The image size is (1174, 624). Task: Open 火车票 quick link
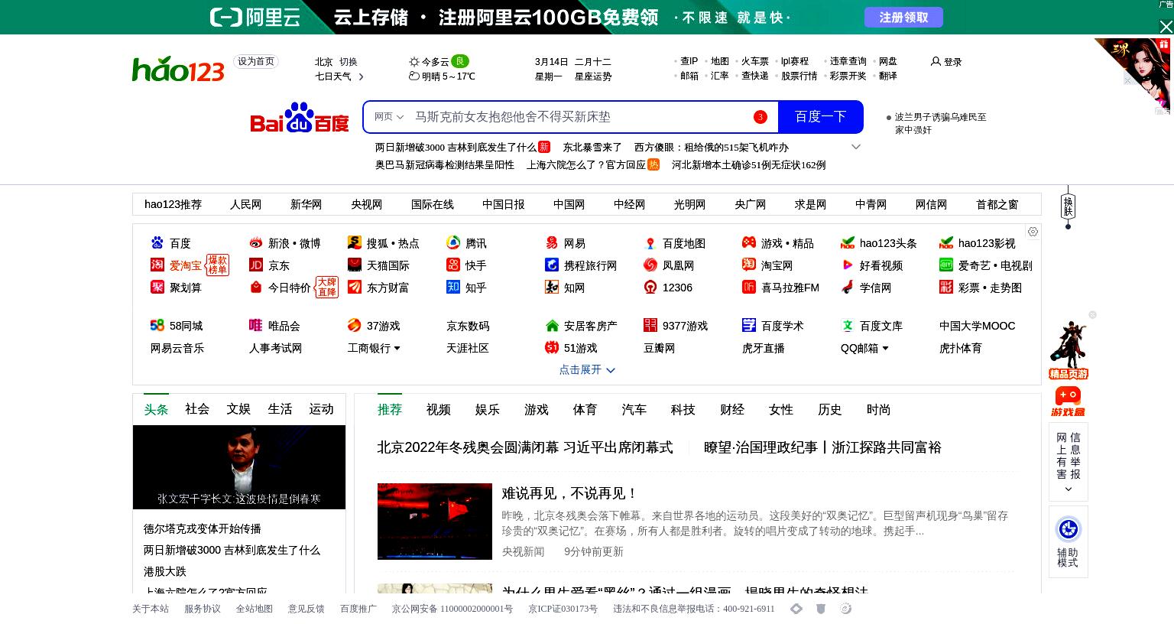754,61
